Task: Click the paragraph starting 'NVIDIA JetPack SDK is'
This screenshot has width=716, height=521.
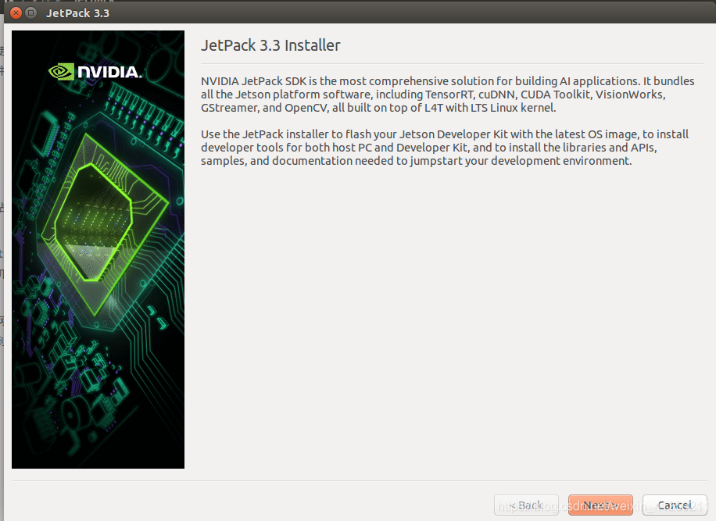Action: [x=447, y=95]
